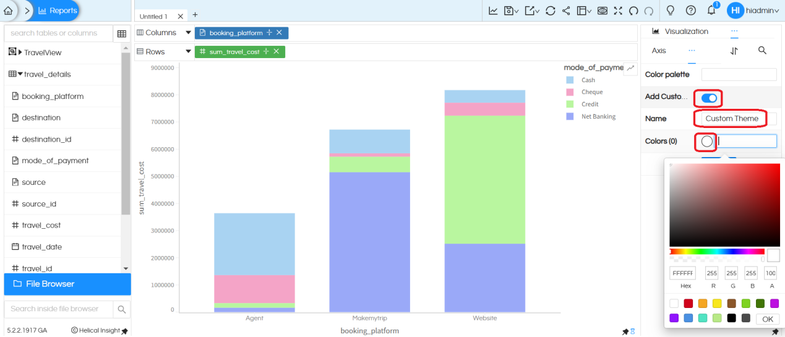Image resolution: width=785 pixels, height=337 pixels.
Task: Switch to the Axis tab
Action: pyautogui.click(x=659, y=51)
